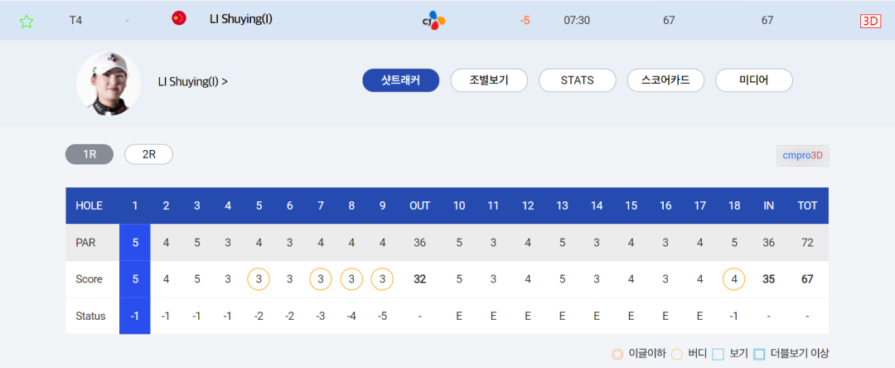895x368 pixels.
Task: Switch to the 2R round
Action: 148,154
